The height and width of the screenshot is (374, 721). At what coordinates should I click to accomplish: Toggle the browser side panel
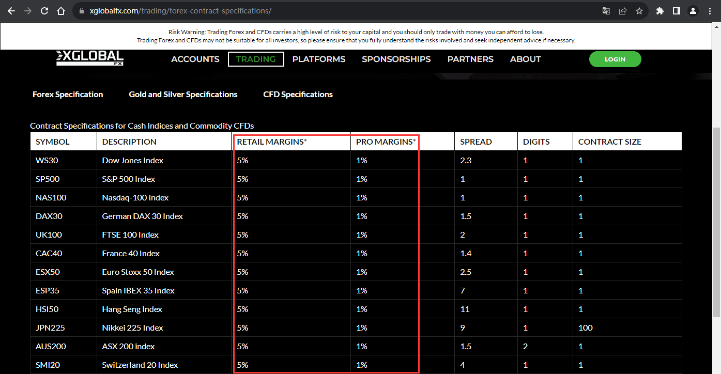click(x=676, y=11)
